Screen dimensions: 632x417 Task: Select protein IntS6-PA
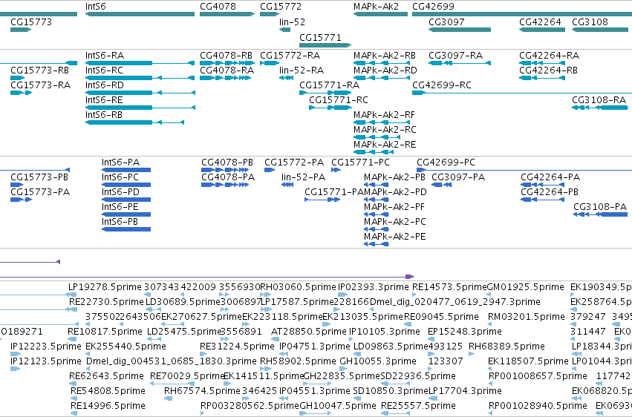(x=126, y=170)
